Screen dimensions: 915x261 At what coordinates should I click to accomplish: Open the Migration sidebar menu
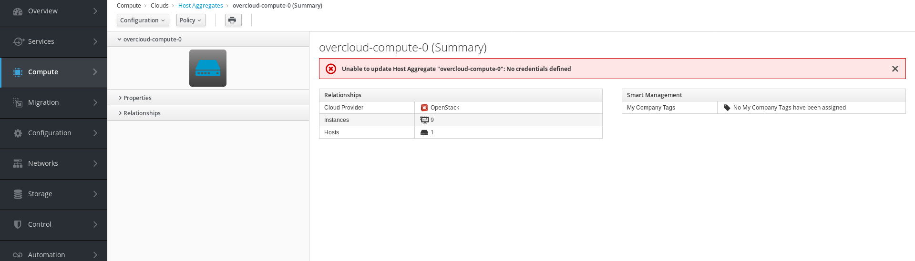tap(53, 103)
